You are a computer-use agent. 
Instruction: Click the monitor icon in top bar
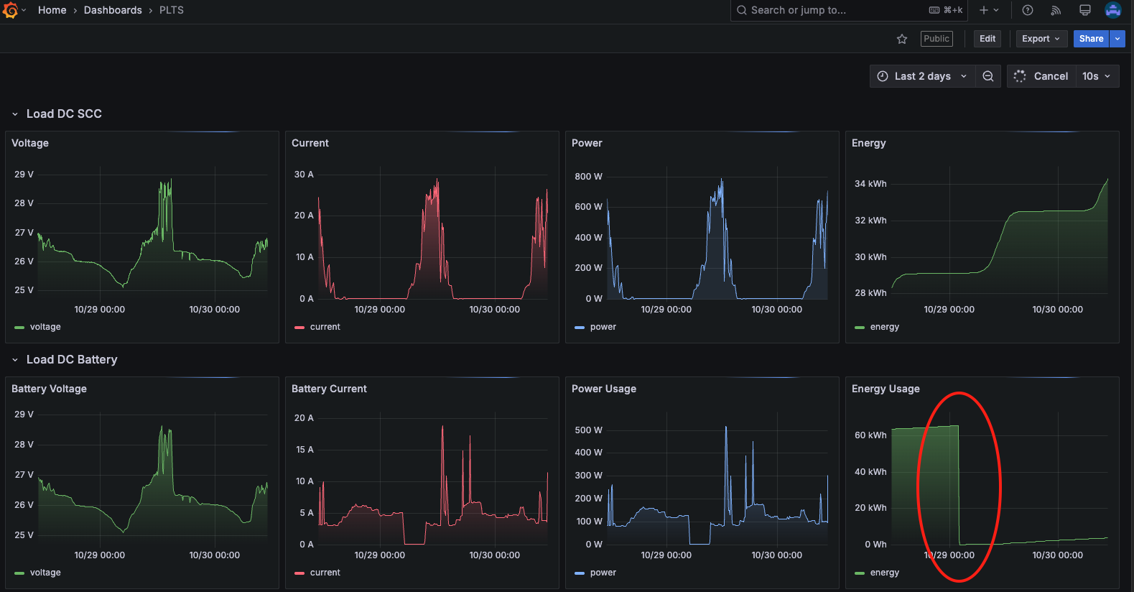tap(1084, 10)
